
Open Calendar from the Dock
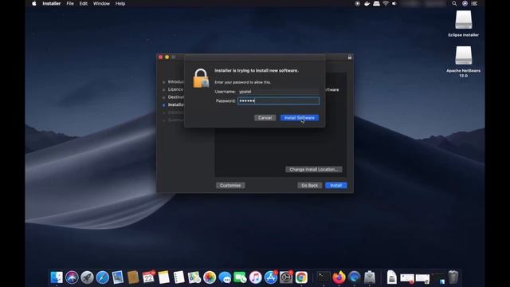click(x=148, y=277)
